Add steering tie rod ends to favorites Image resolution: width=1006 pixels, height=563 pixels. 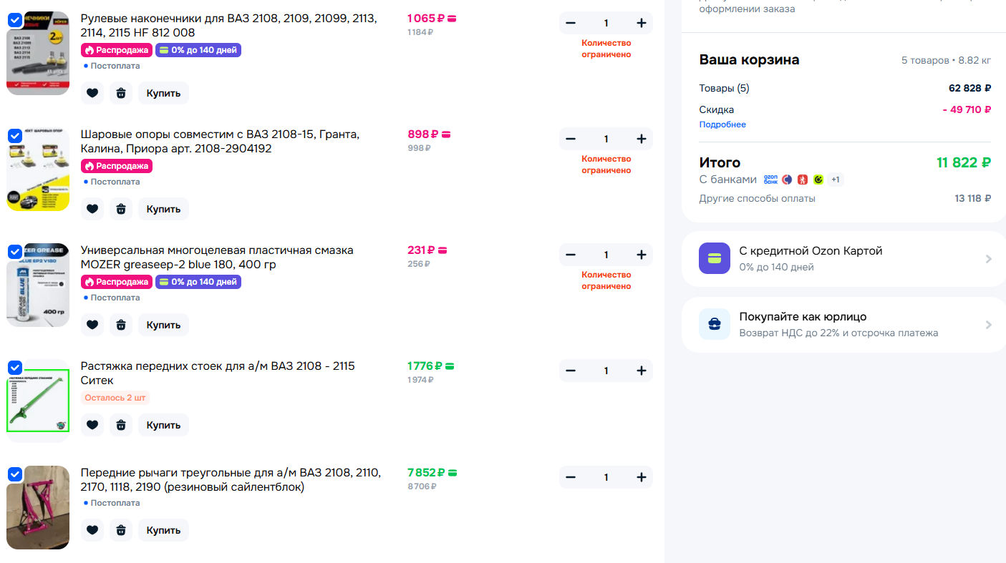(92, 93)
